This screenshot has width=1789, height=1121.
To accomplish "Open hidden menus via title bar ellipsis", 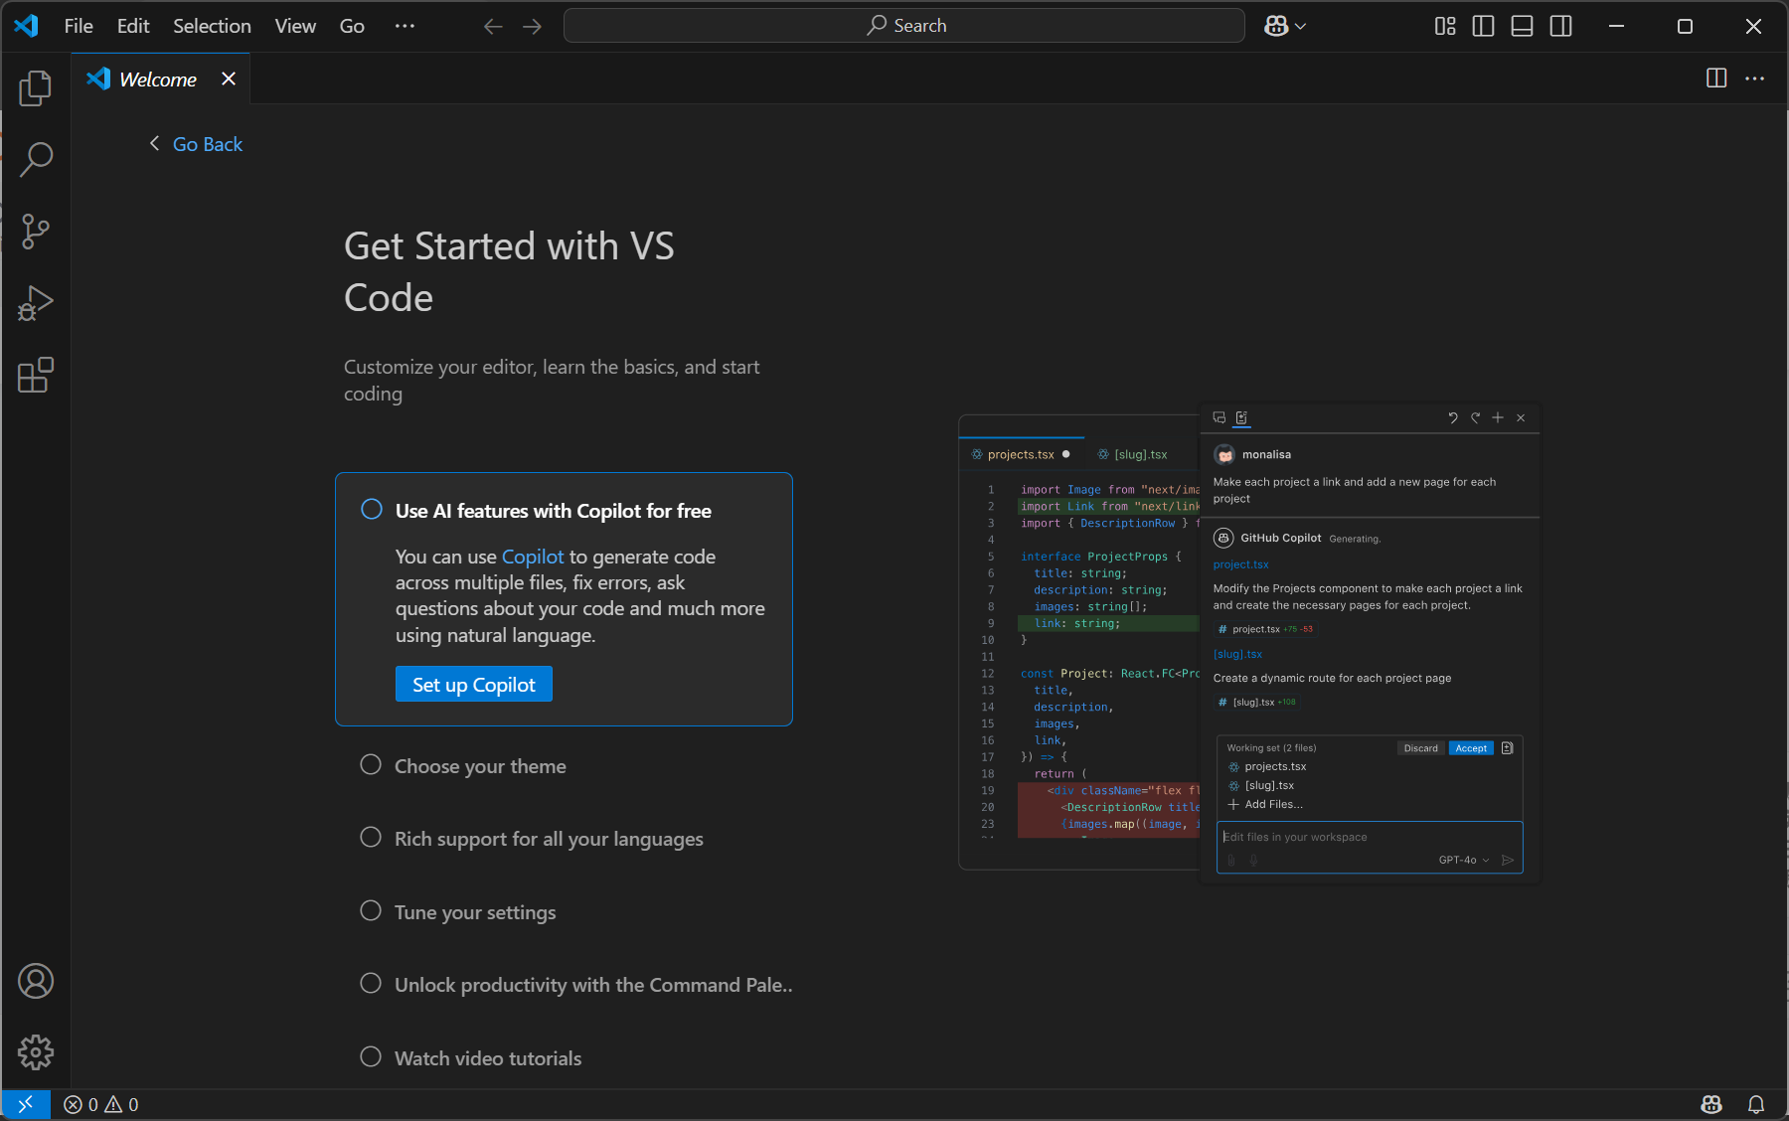I will pyautogui.click(x=405, y=26).
